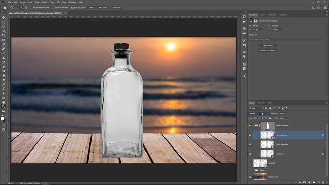Open the Window menu

pos(72,2)
